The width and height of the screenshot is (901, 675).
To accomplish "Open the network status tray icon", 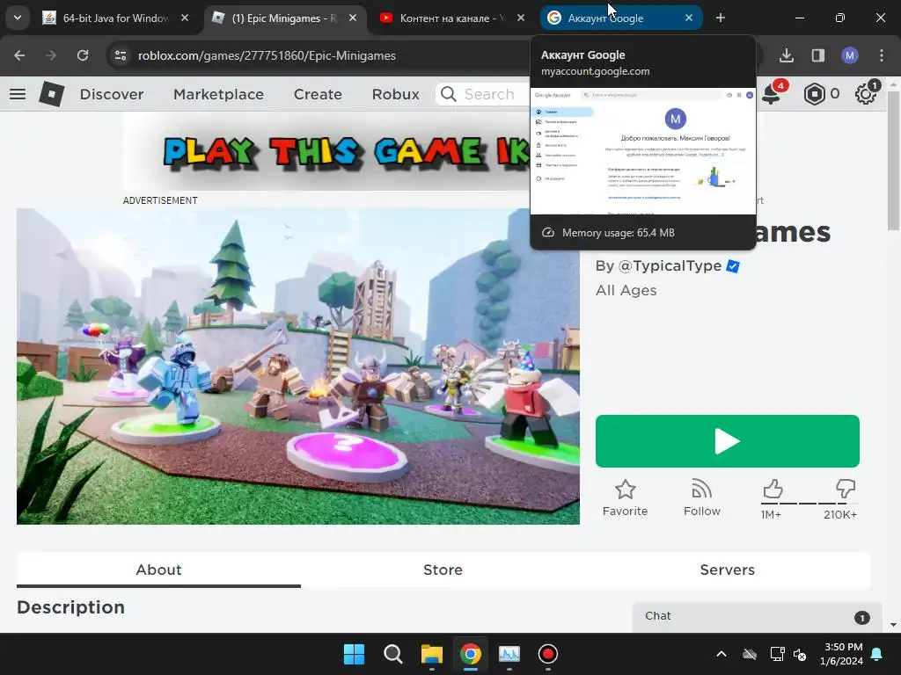I will coord(777,654).
